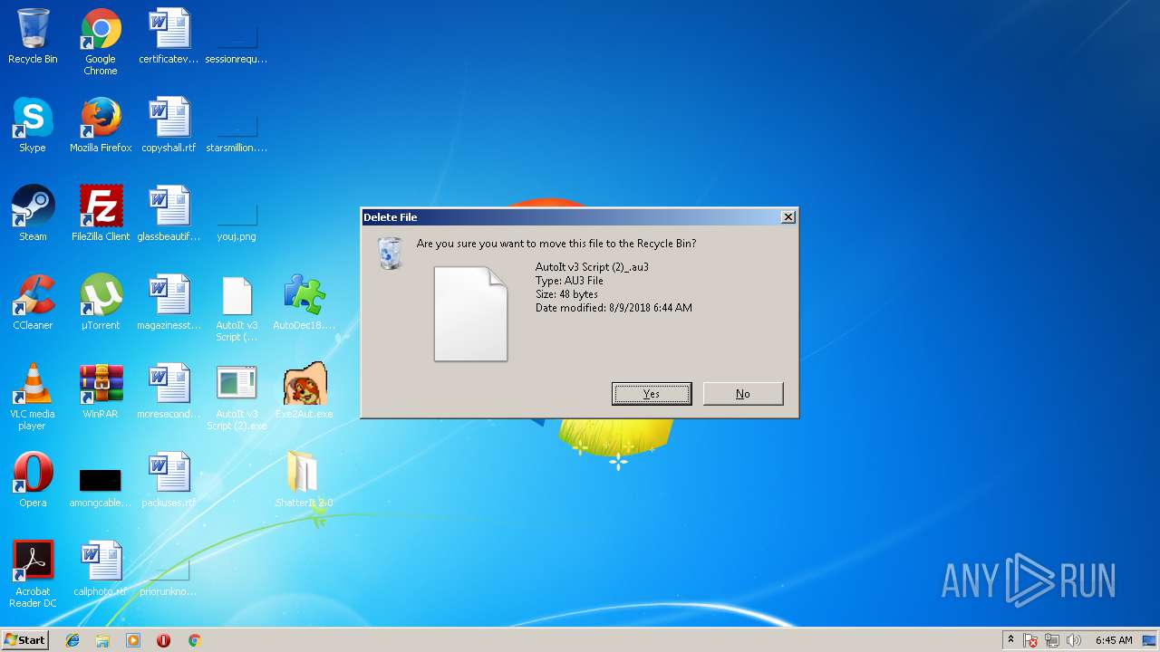
Task: Select the µTorrent desktop shortcut
Action: [101, 302]
